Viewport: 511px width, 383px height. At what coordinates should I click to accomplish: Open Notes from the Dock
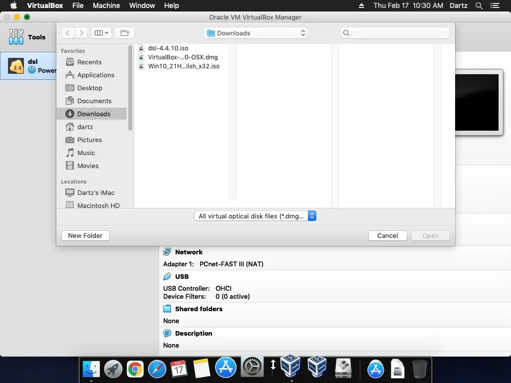201,369
